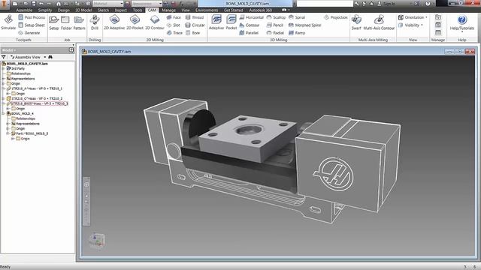Open the Appearance dropdown in the title bar
This screenshot has width=481, height=270.
147,4
